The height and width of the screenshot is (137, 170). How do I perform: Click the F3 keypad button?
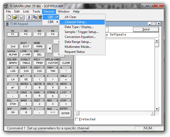tap(39, 34)
